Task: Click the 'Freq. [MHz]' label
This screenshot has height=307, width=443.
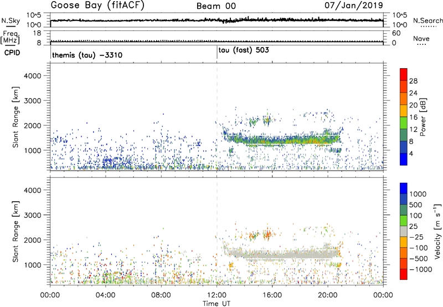Action: [x=11, y=38]
